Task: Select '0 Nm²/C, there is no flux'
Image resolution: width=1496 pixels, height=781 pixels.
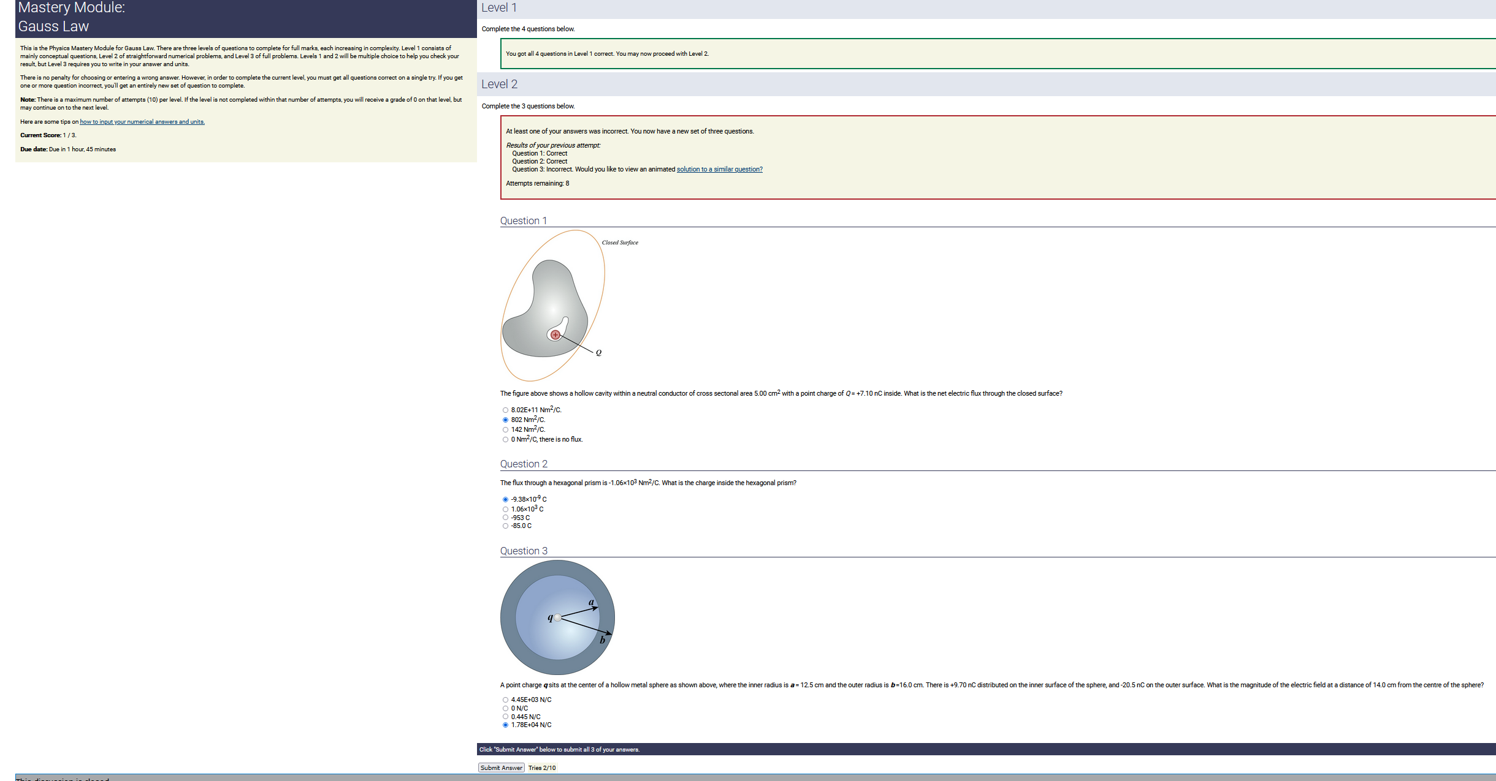Action: point(505,440)
